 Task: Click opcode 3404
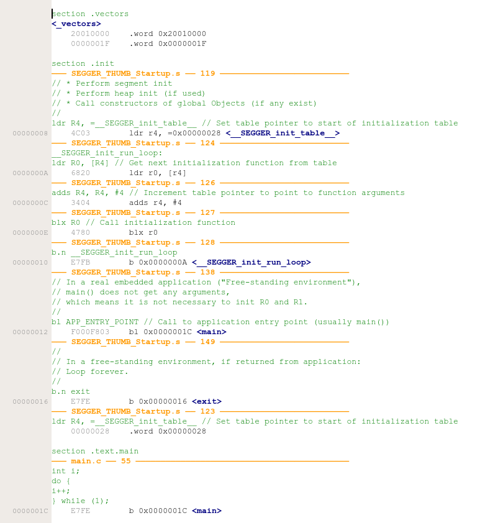coord(80,202)
